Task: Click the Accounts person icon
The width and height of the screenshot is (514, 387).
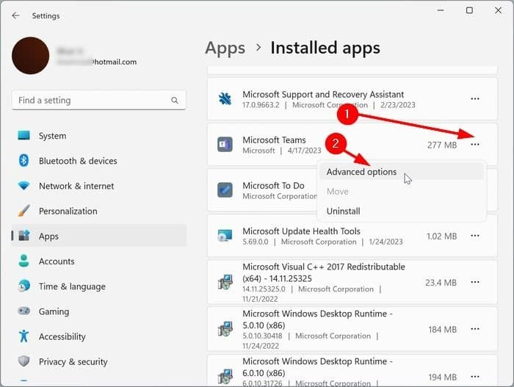Action: tap(23, 261)
